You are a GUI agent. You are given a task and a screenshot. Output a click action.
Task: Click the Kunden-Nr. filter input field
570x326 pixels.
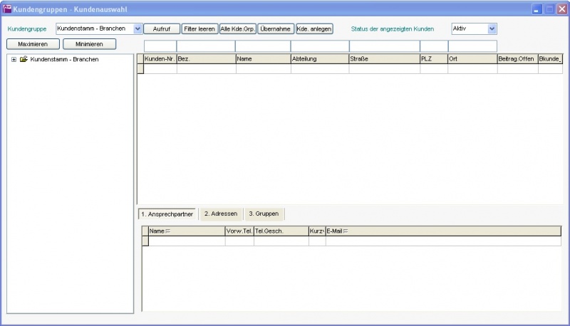(x=160, y=46)
